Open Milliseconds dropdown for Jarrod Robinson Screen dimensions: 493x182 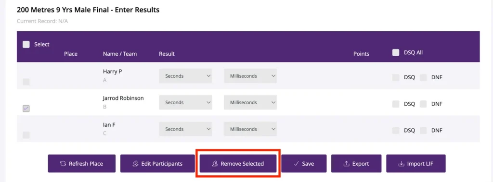[250, 103]
